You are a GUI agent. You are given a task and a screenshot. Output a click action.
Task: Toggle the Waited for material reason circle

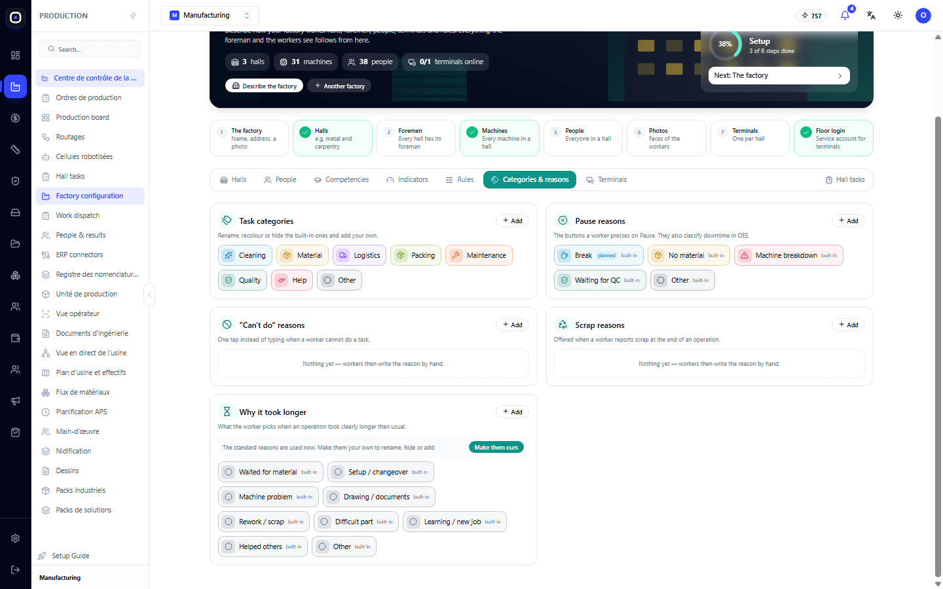(x=229, y=472)
